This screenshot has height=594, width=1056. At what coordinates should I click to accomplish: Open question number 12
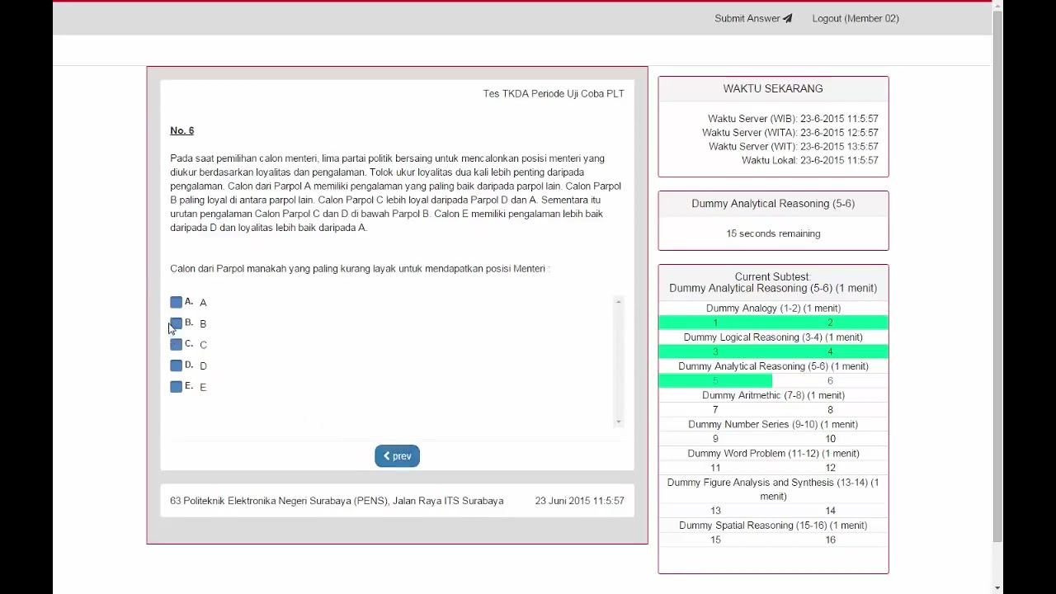[x=830, y=468]
